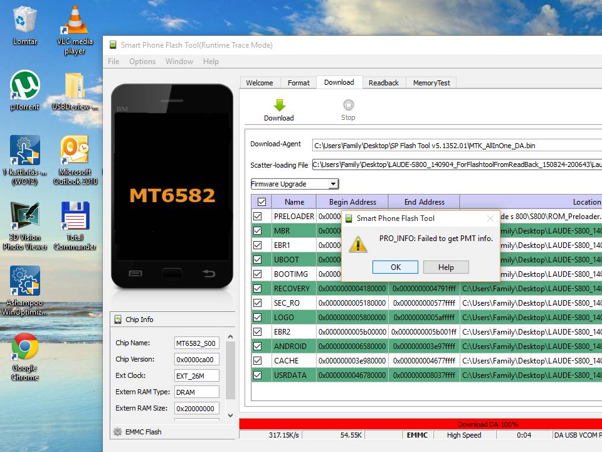Click the dialog's title bar application icon
Viewport: 602px width, 452px height.
coord(349,218)
